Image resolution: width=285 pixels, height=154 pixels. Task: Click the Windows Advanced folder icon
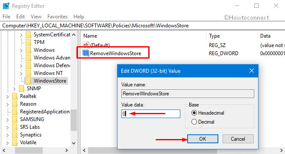[28, 58]
